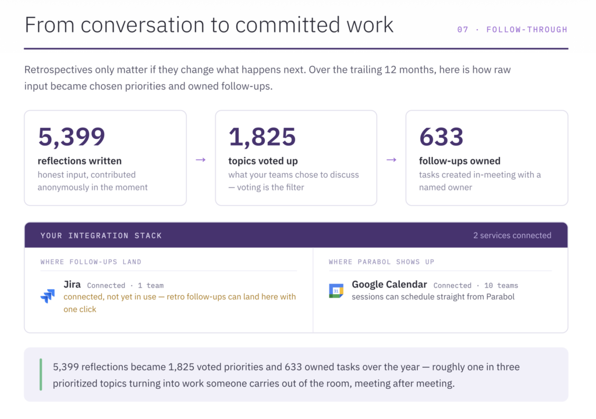Image resolution: width=596 pixels, height=419 pixels.
Task: Click Jira Connected 1 team status
Action: 126,285
